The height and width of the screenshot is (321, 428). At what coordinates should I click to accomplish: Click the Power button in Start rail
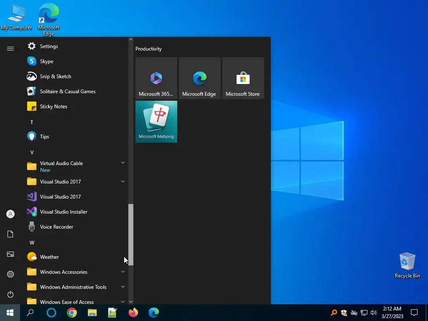coord(10,294)
